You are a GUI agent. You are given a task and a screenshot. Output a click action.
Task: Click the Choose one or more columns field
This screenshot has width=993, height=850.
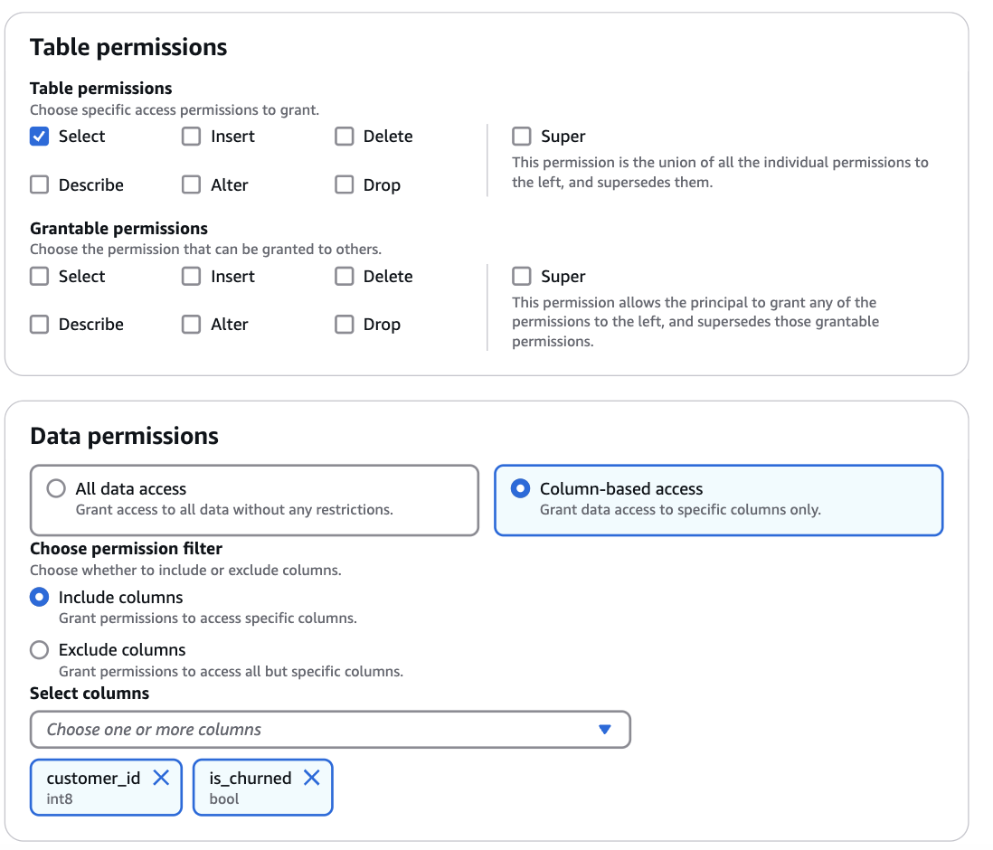pos(307,730)
